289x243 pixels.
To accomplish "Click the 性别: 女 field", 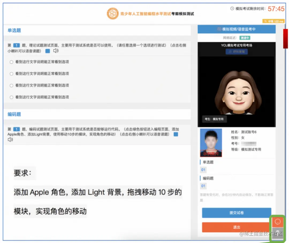I will coord(238,138).
